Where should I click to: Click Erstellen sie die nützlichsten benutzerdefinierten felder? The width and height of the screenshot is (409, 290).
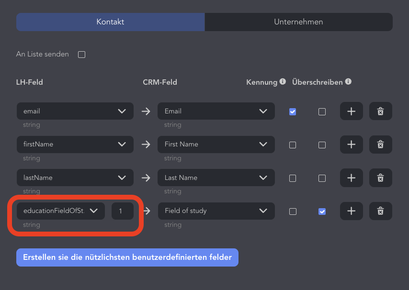point(127,257)
